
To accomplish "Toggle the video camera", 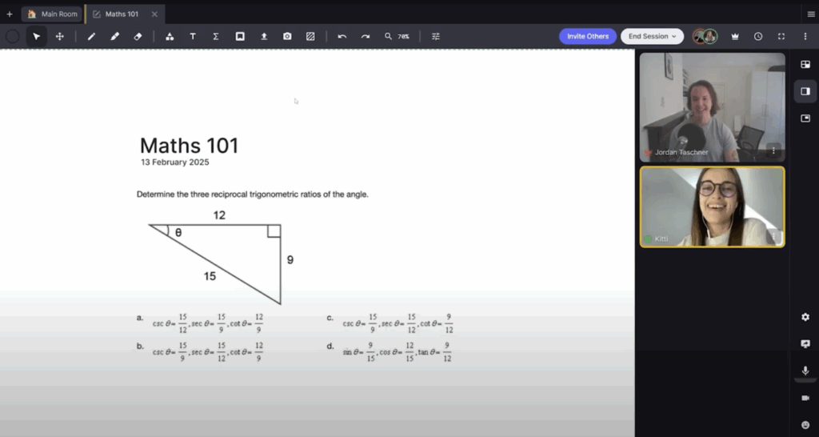I will coord(805,398).
